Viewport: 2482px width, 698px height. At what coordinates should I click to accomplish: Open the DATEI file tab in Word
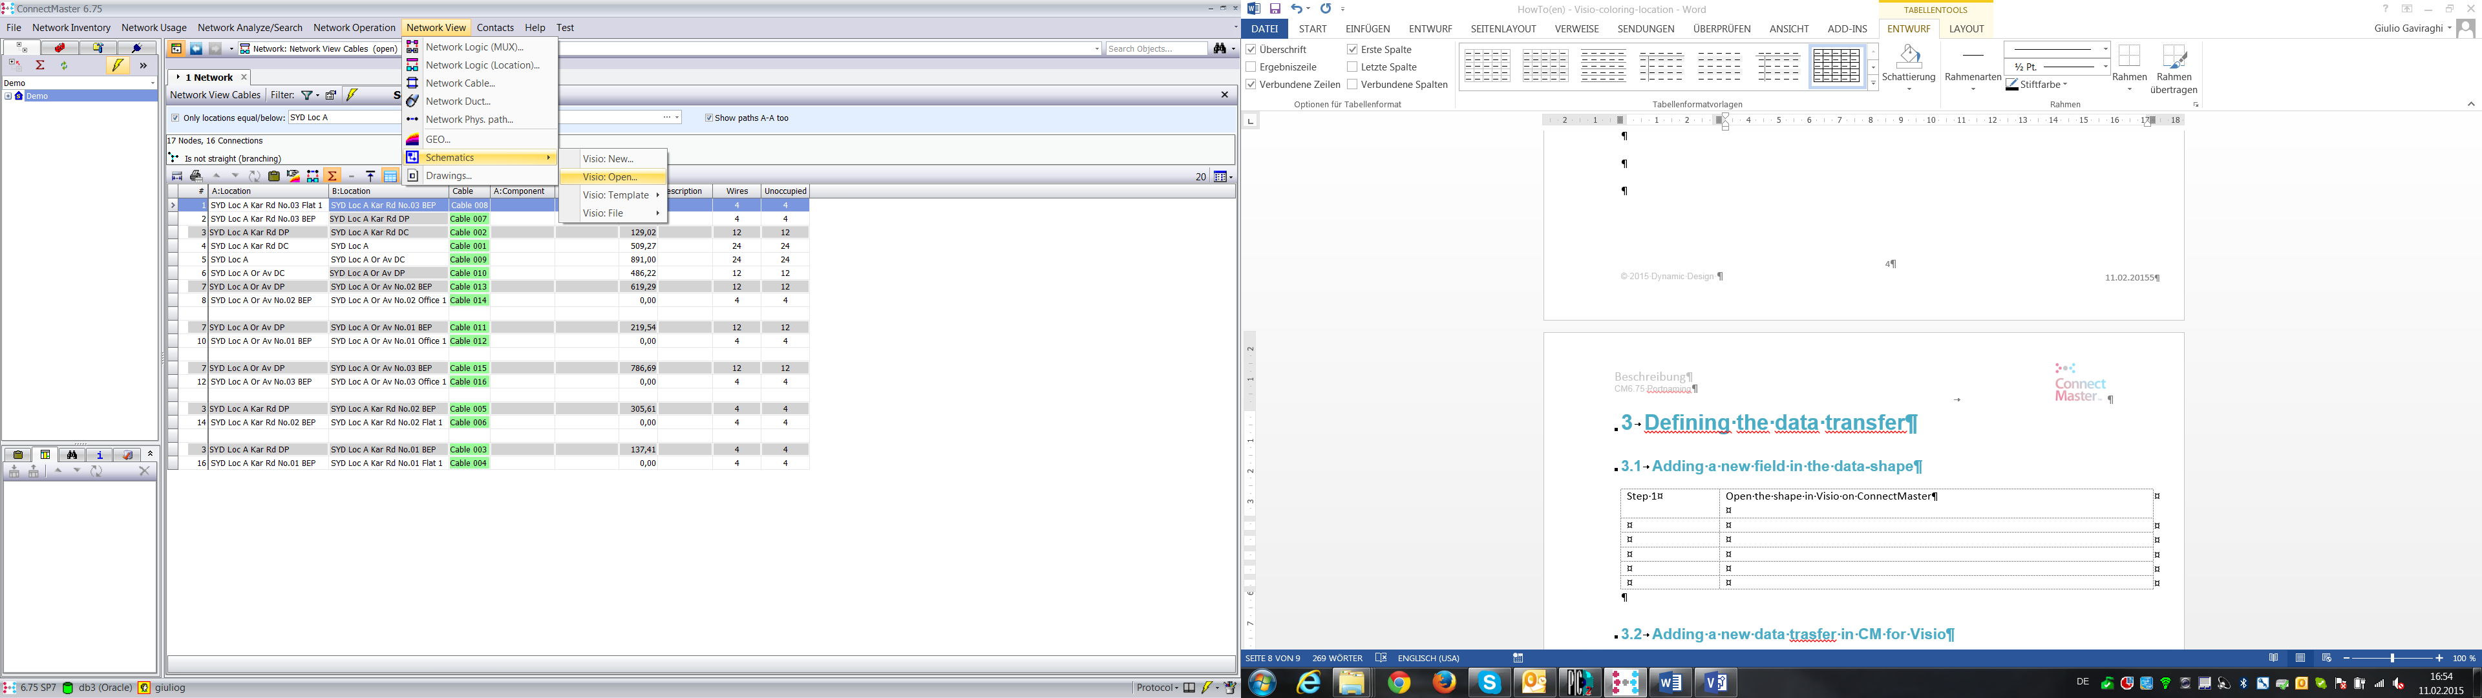click(x=1264, y=29)
